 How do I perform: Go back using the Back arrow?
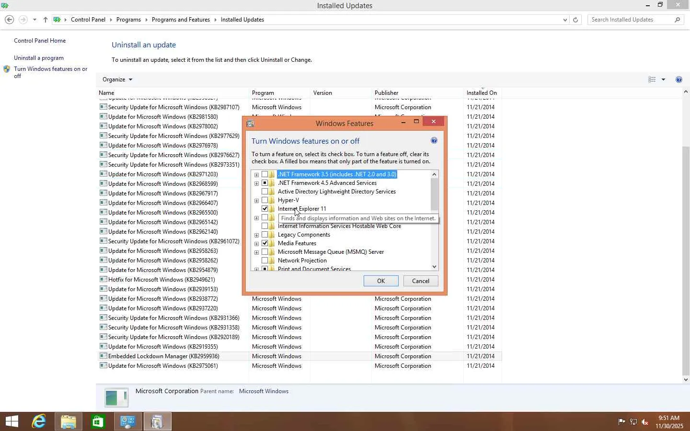coord(9,20)
